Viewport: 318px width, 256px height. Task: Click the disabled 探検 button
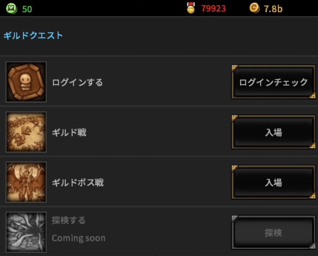(x=273, y=232)
